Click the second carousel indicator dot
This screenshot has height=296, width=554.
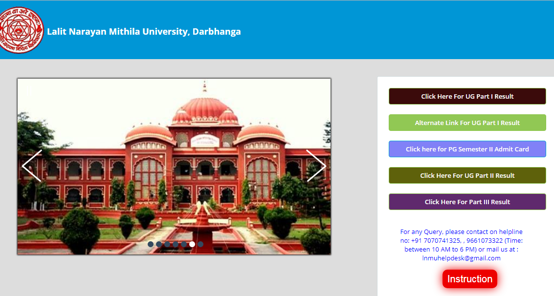(159, 244)
